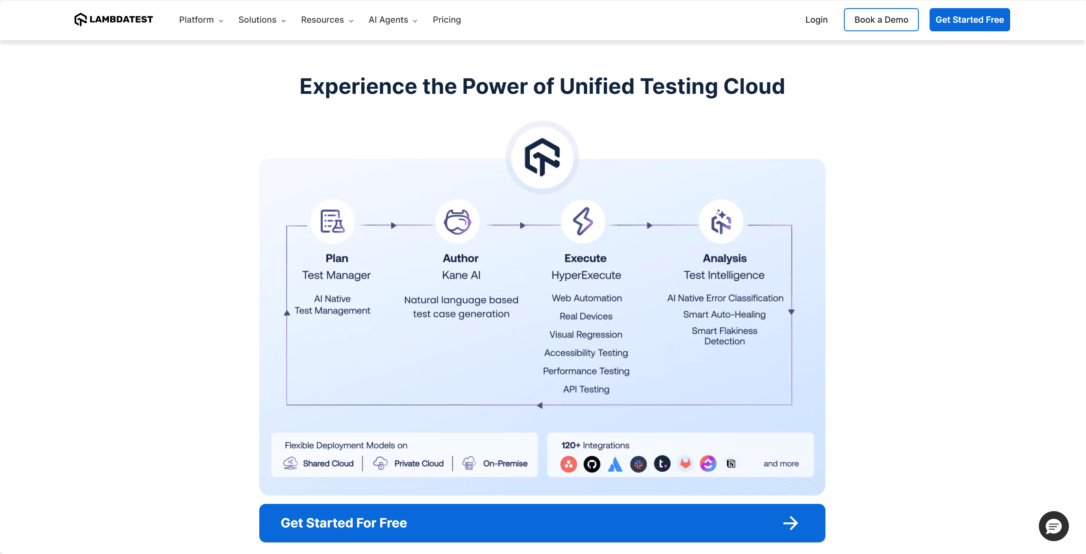This screenshot has width=1086, height=554.
Task: Click the Get Started For Free banner
Action: pos(542,523)
